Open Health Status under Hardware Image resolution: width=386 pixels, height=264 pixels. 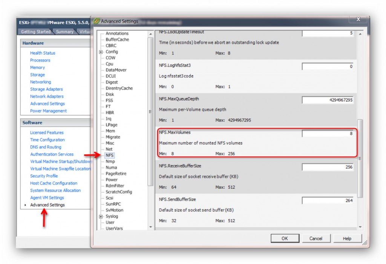pos(43,53)
